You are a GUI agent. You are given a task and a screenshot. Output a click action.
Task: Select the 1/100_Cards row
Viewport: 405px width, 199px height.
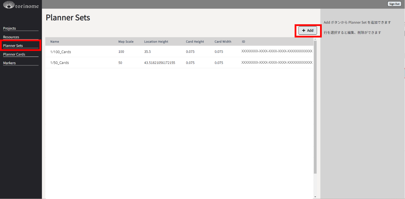(60, 52)
